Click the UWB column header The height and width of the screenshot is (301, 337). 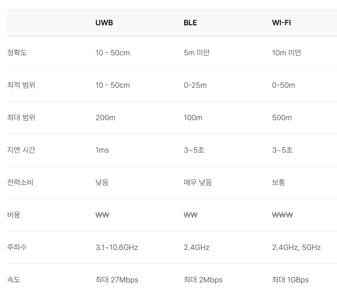(x=104, y=23)
